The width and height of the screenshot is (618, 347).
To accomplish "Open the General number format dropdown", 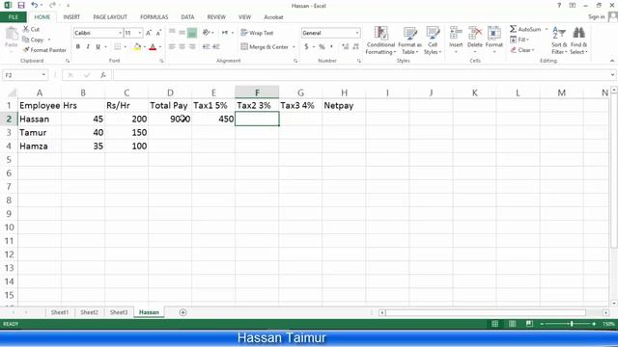I will [357, 33].
